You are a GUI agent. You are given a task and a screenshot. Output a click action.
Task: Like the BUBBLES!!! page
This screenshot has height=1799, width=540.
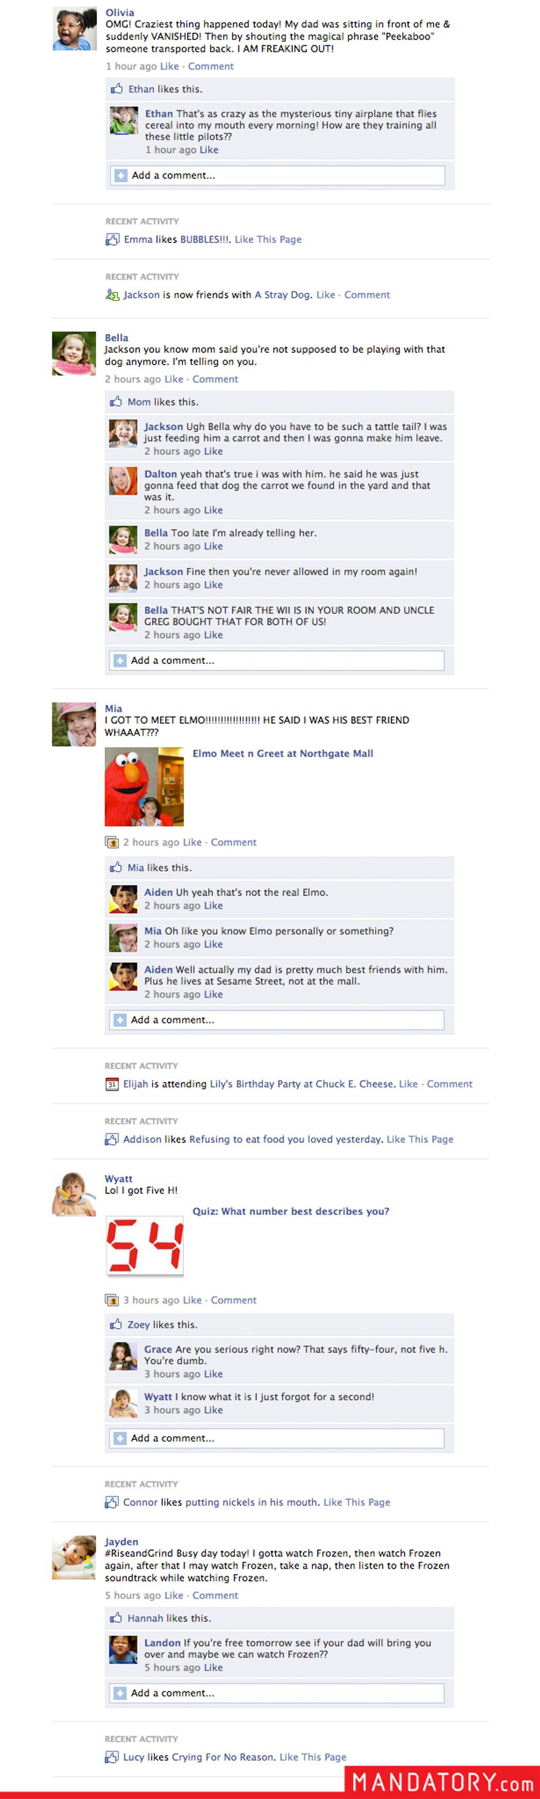pyautogui.click(x=268, y=239)
